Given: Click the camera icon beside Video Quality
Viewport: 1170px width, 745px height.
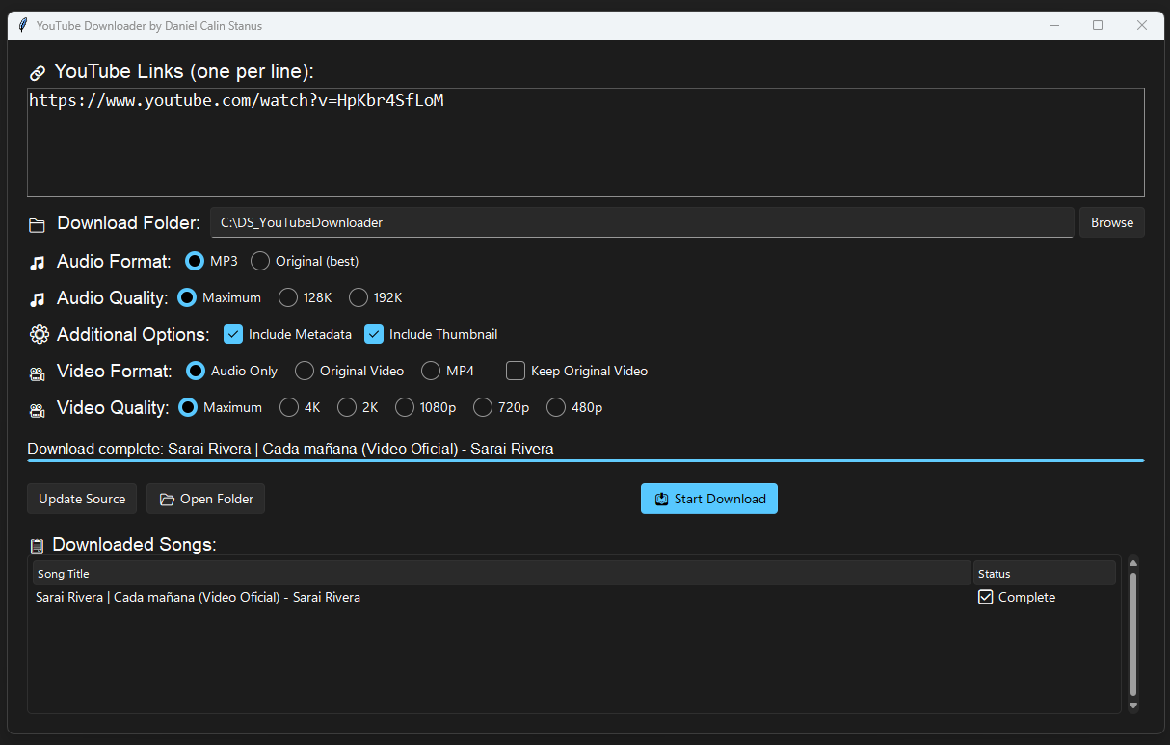Looking at the screenshot, I should click(38, 409).
